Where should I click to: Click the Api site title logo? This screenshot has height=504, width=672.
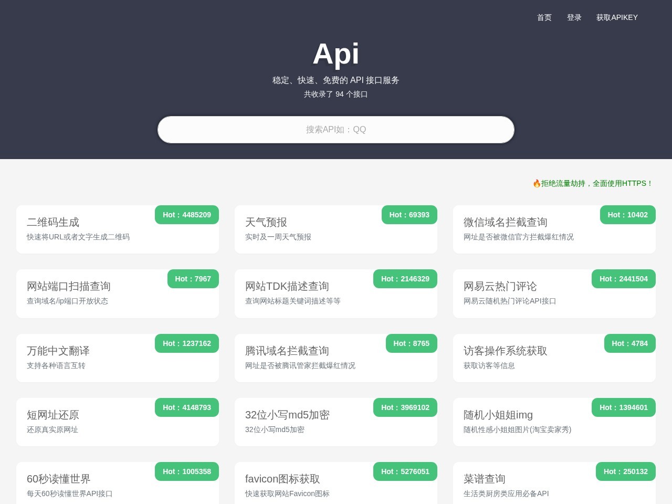(x=336, y=52)
